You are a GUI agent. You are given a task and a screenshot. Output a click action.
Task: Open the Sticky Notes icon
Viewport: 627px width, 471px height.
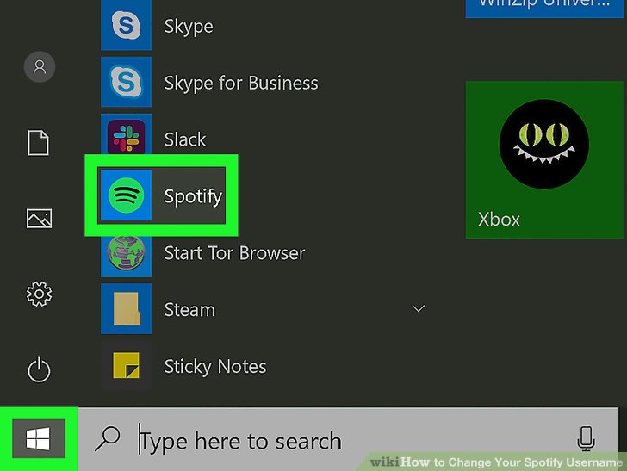(126, 365)
